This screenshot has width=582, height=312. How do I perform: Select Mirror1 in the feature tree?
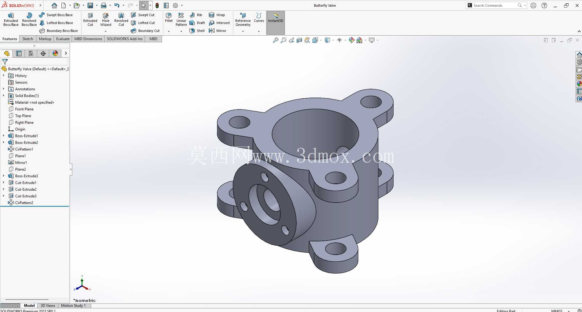pyautogui.click(x=18, y=162)
